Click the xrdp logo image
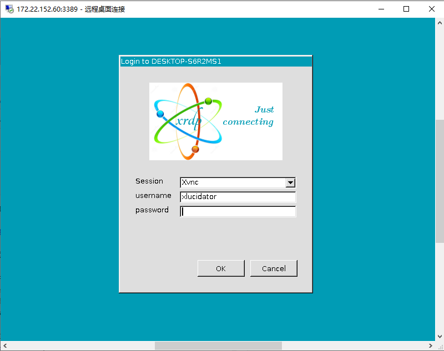 [216, 121]
